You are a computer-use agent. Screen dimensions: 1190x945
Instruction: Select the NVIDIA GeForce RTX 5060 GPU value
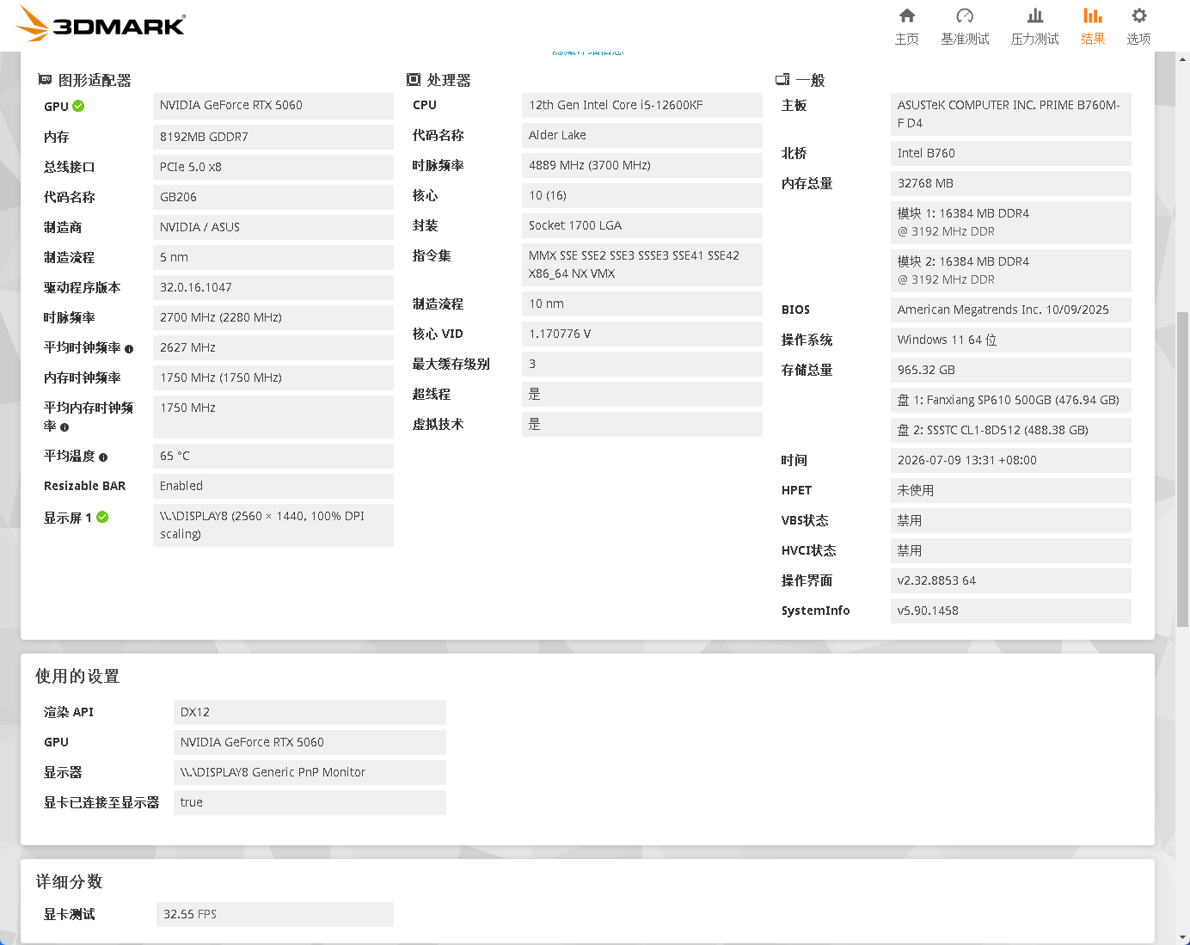point(273,106)
